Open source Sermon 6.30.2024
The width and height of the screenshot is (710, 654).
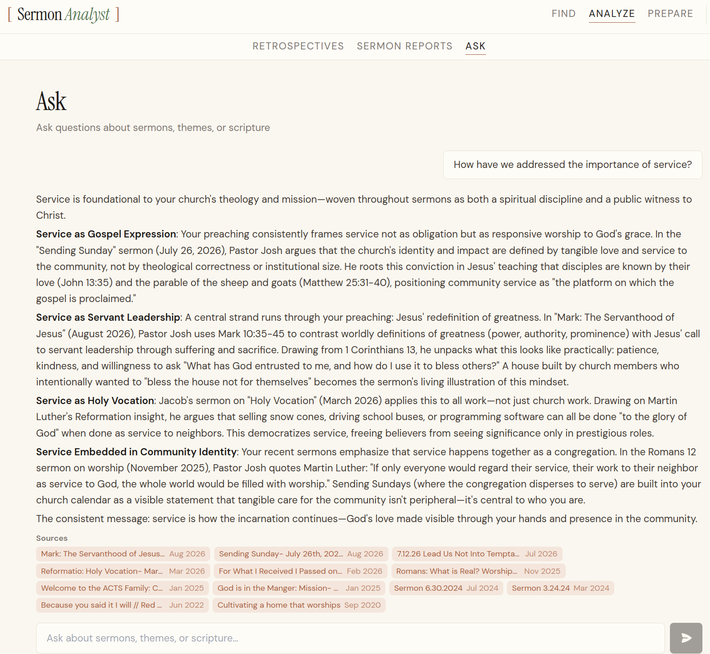(x=446, y=588)
